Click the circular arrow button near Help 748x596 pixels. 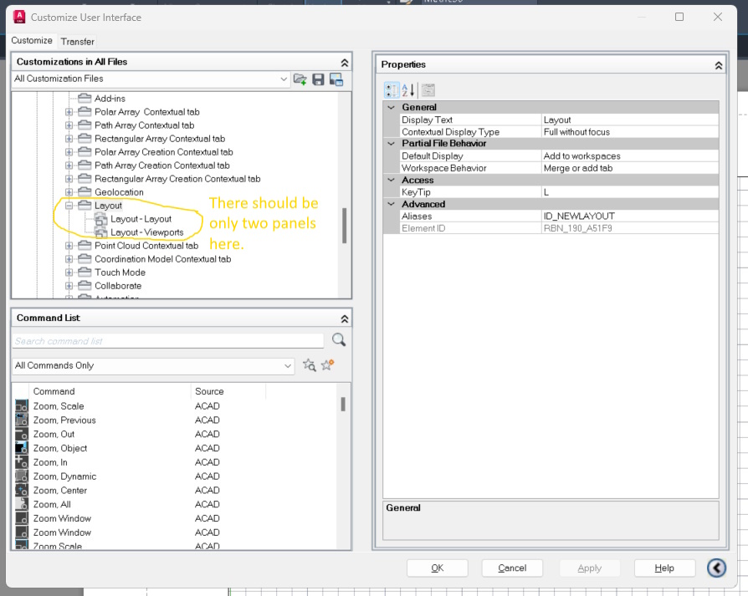pos(716,568)
